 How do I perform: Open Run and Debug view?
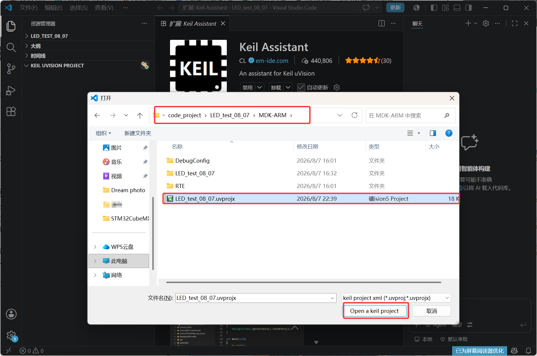tap(11, 90)
